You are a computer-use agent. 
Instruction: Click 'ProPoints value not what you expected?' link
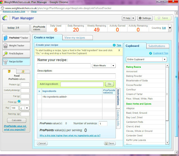(15, 128)
